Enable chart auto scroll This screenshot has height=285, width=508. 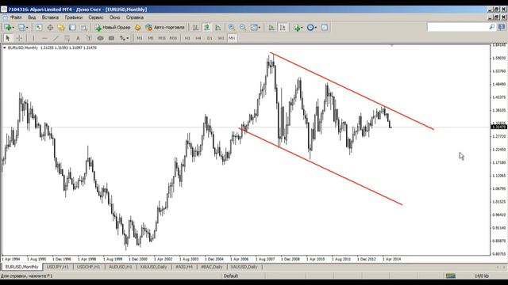(271, 28)
